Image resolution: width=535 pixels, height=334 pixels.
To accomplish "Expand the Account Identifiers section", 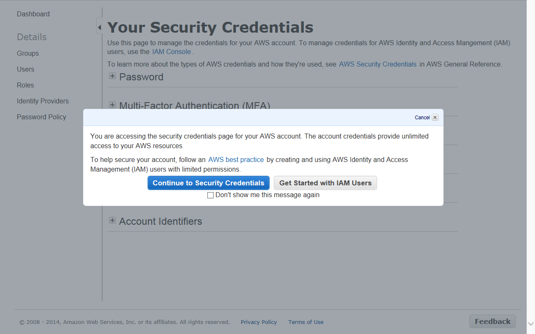I will click(x=112, y=221).
